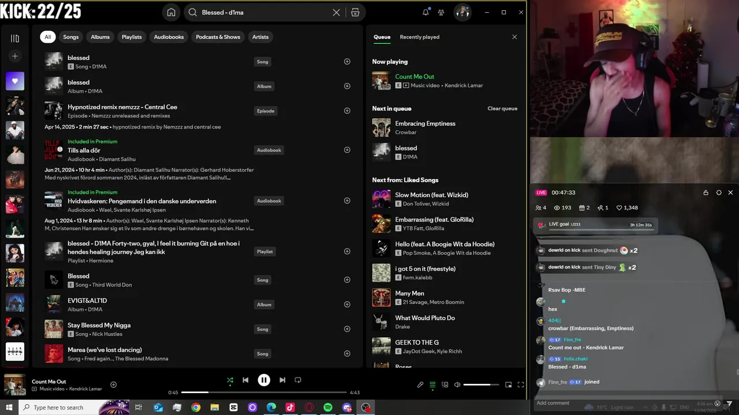Screen dimensions: 739x415
Task: Switch to the Recently played tab
Action: coord(420,37)
